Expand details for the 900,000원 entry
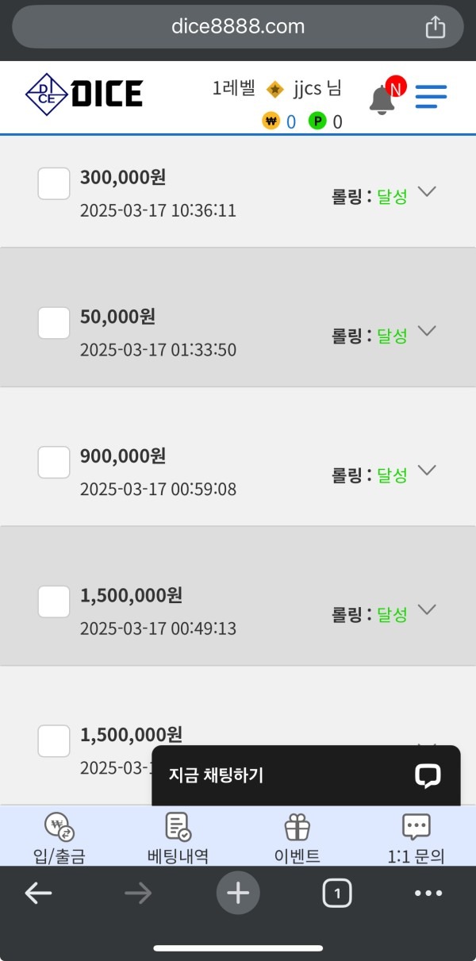Viewport: 476px width, 961px height. (427, 470)
